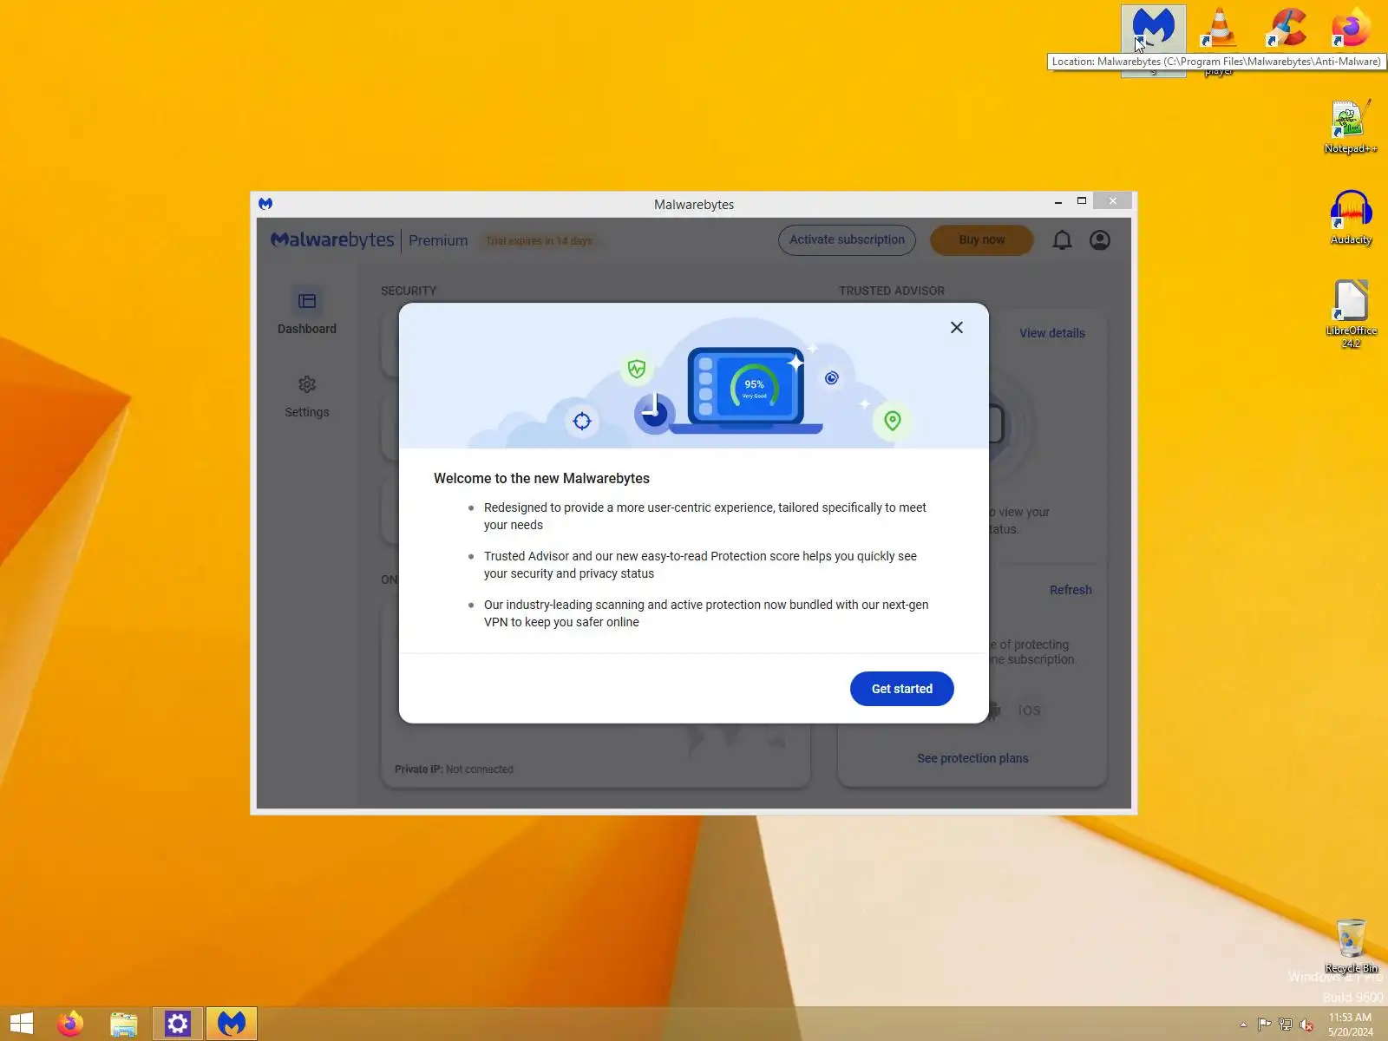Show hidden tray icons arrow
Image resolution: width=1388 pixels, height=1041 pixels.
click(x=1243, y=1025)
